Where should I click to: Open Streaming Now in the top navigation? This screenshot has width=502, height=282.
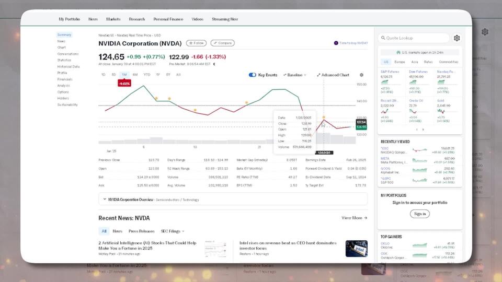click(x=225, y=19)
